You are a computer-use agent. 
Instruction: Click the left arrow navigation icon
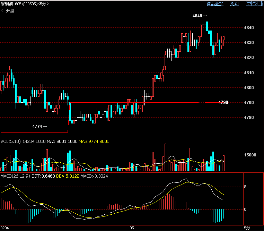click(x=248, y=4)
